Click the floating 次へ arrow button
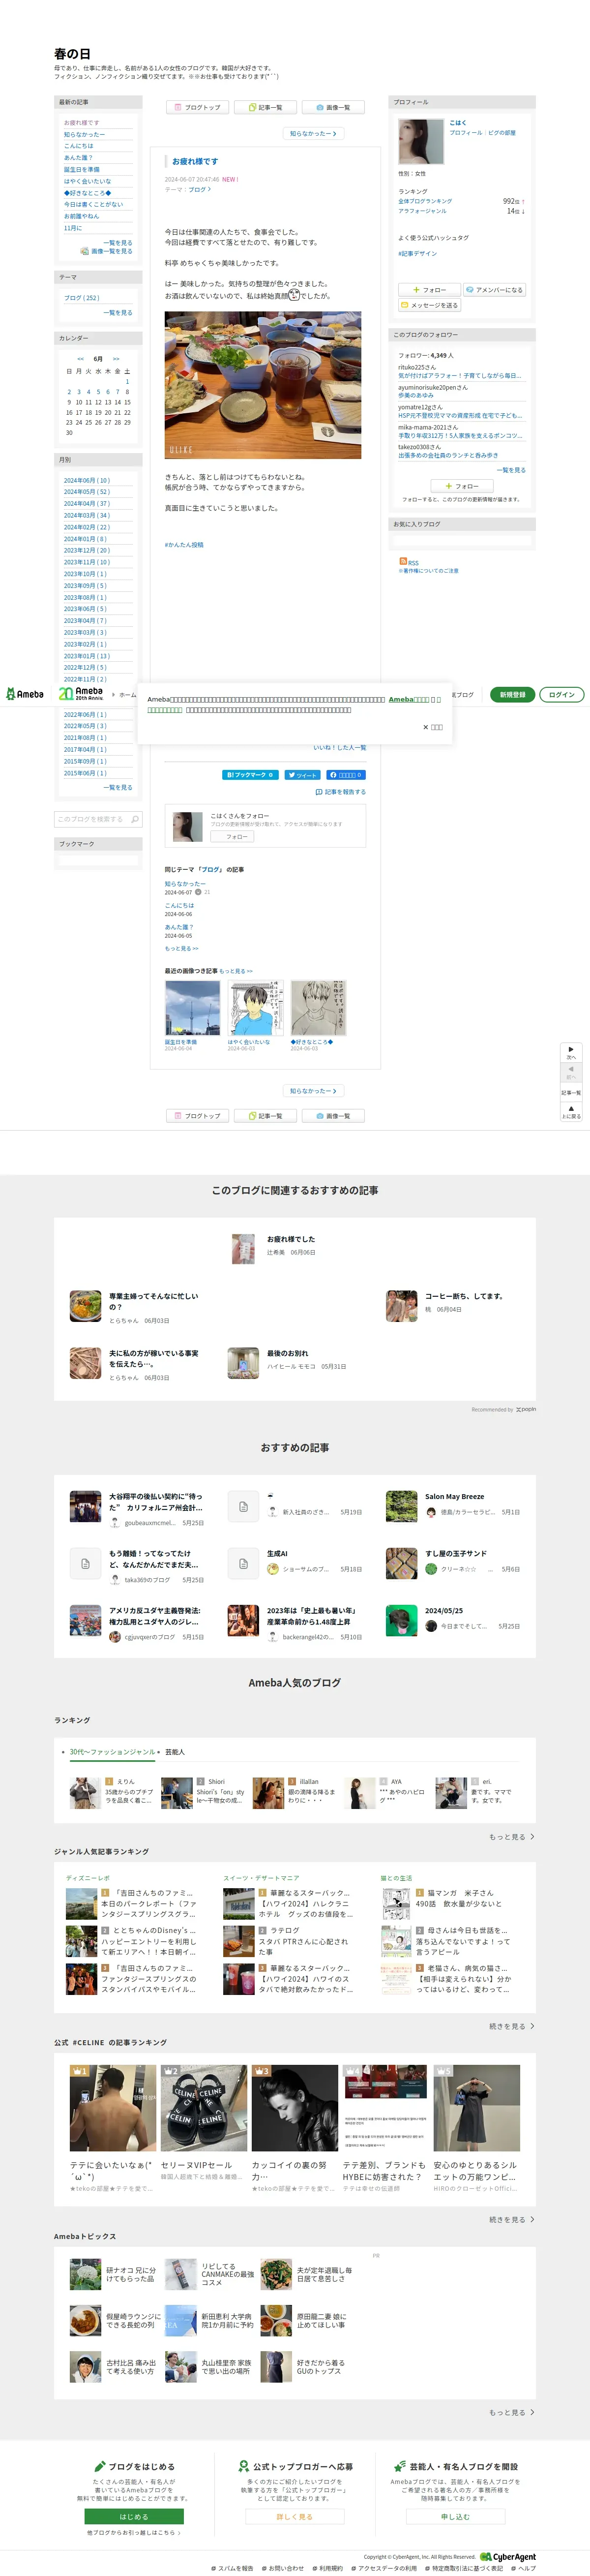This screenshot has height=2576, width=590. (x=571, y=1052)
